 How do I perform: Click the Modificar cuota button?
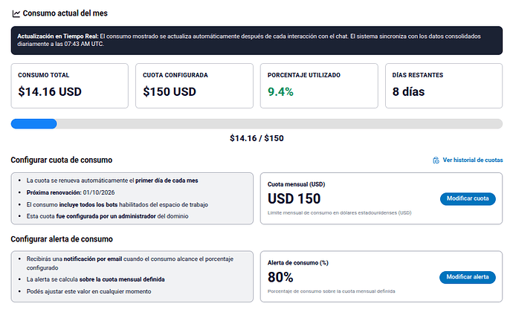tap(468, 198)
